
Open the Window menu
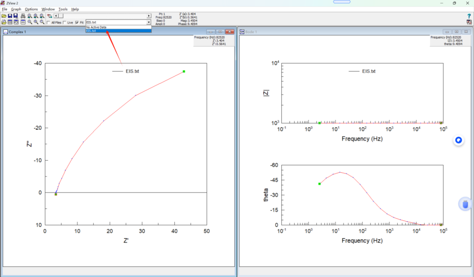click(x=48, y=9)
